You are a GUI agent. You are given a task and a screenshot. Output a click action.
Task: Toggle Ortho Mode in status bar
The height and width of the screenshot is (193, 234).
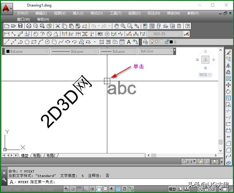[x=85, y=189]
